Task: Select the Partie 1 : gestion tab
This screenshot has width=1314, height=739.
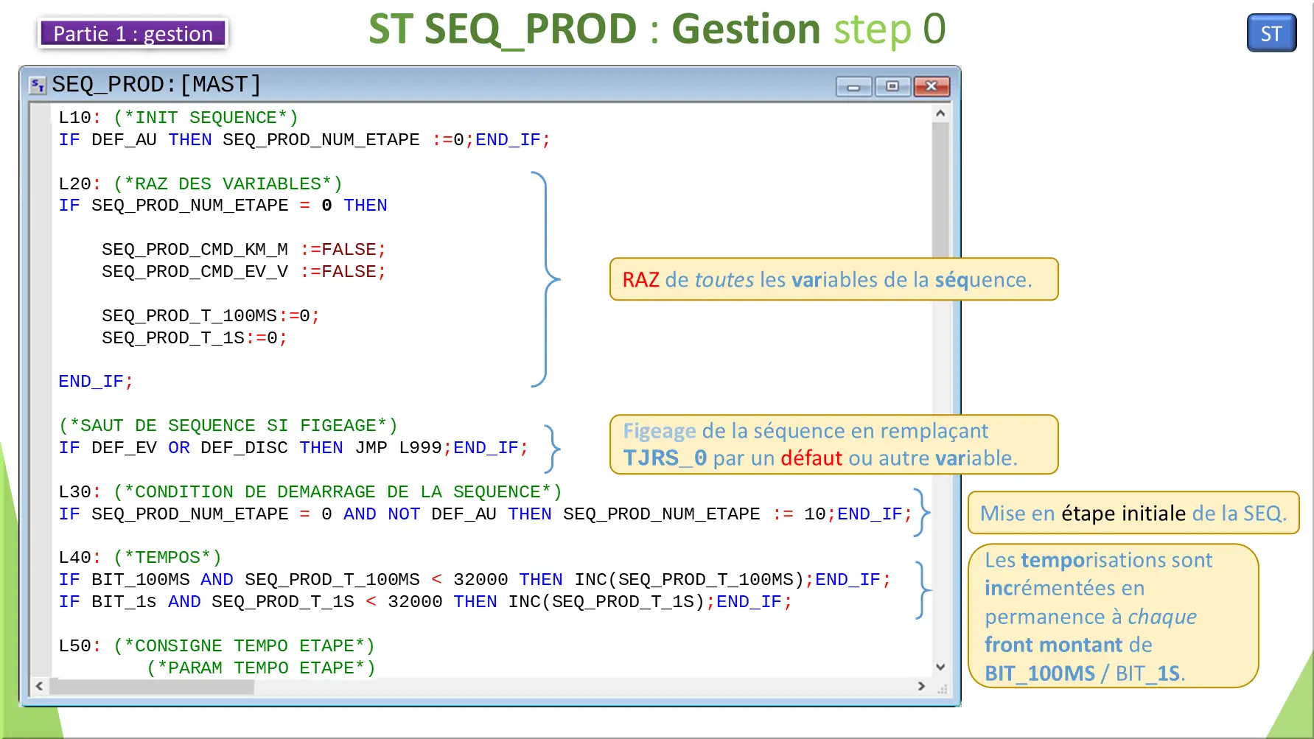Action: (133, 33)
